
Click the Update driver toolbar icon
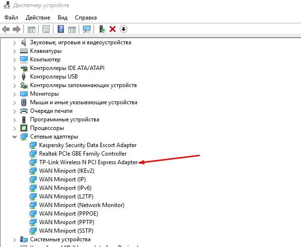point(102,29)
